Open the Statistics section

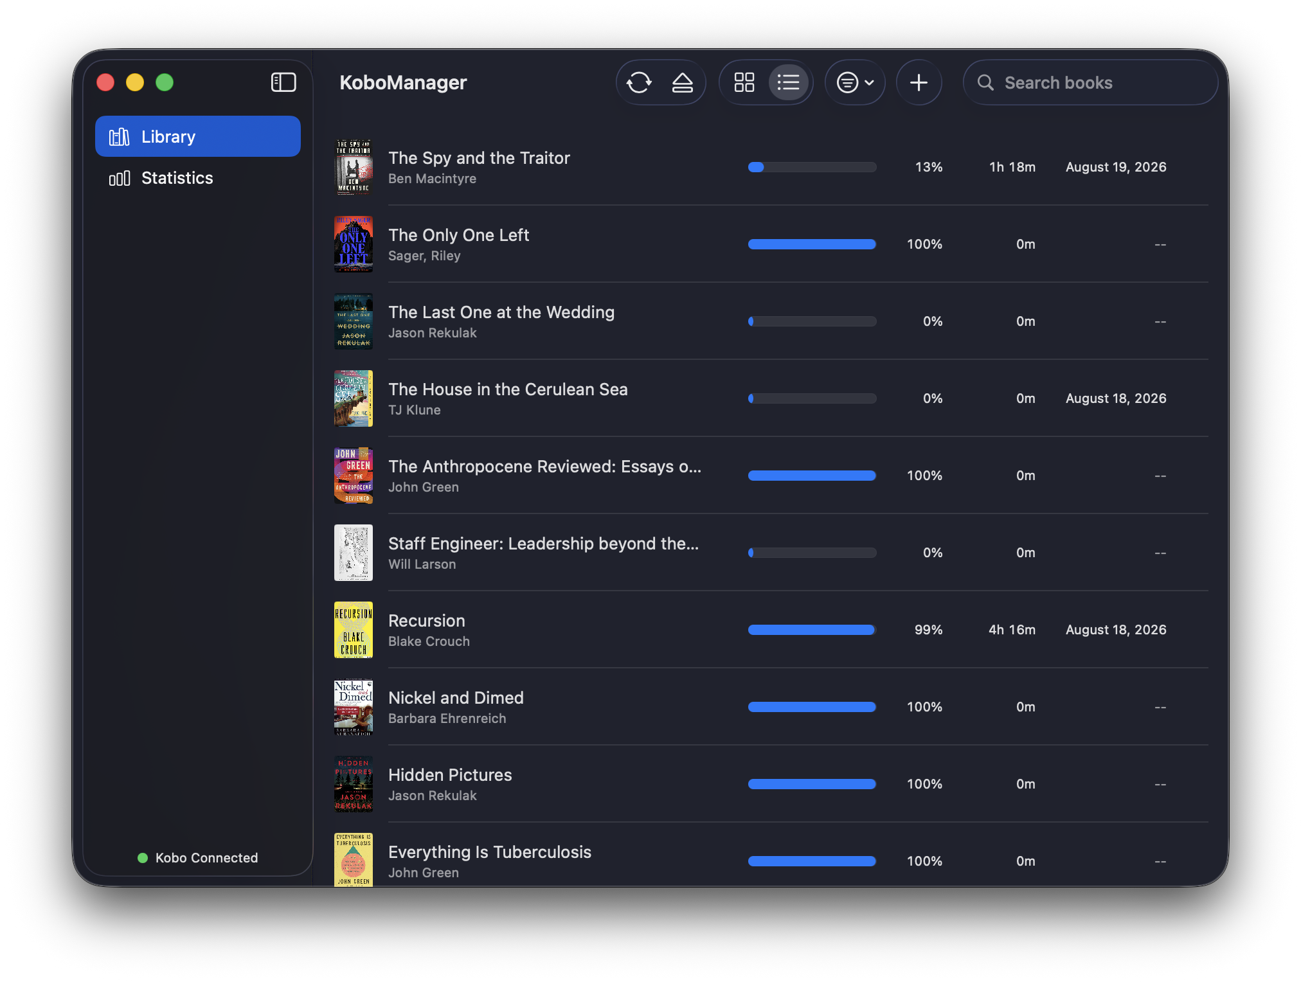coord(198,178)
